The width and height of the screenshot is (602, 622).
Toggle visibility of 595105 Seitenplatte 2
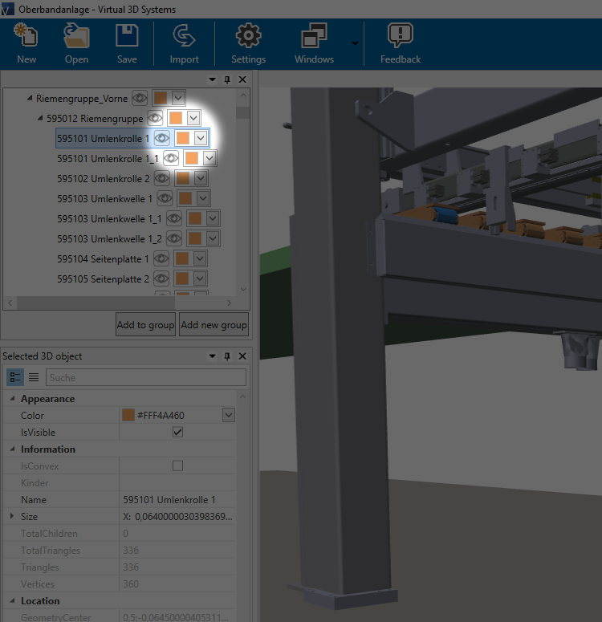[161, 278]
